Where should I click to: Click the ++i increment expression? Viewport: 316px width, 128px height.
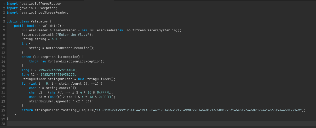pos(94,84)
